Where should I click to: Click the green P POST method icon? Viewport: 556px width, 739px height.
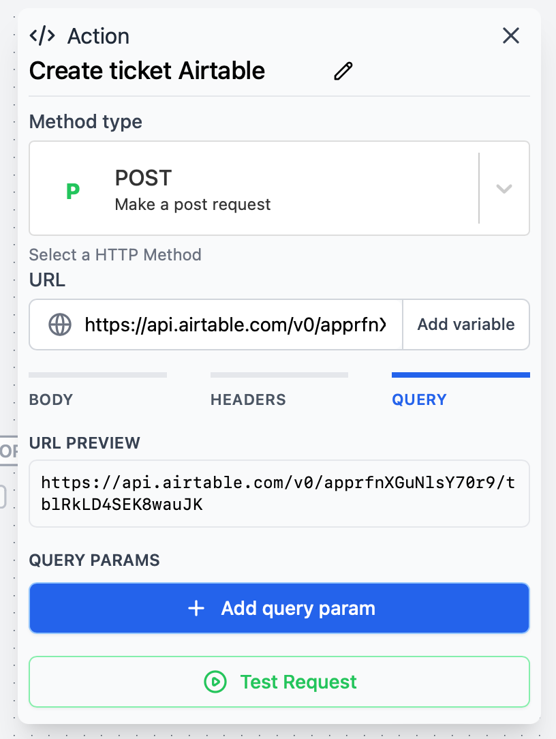pos(72,188)
